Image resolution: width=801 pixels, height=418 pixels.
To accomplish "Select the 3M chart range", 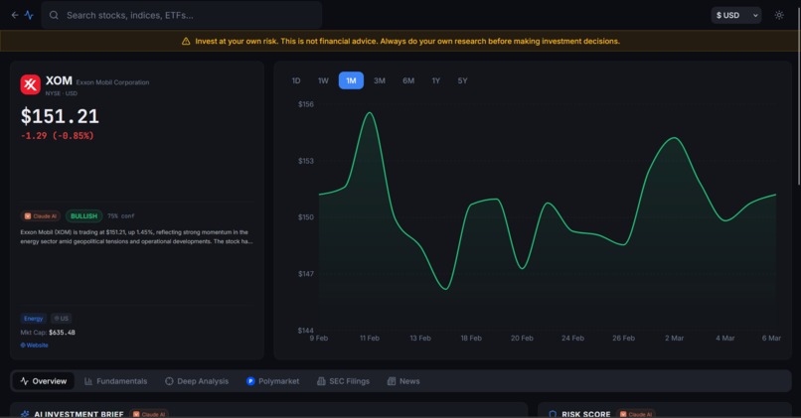I will [379, 80].
